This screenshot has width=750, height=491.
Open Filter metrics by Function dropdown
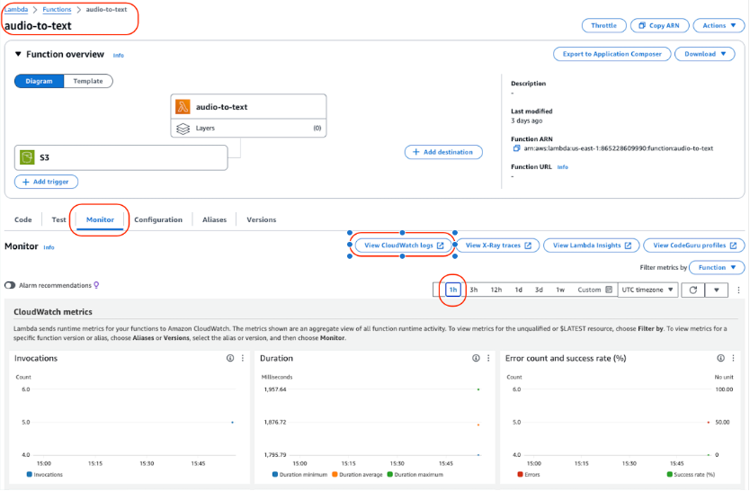(717, 267)
